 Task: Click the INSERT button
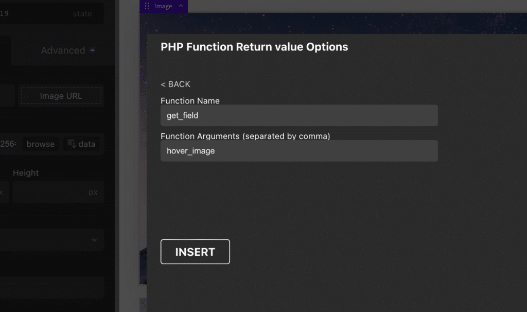[x=195, y=252]
